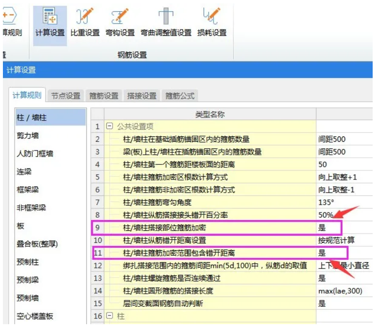Screen dimensions: 378x329
Task: Open value 50% in row 8
Action: [x=326, y=215]
